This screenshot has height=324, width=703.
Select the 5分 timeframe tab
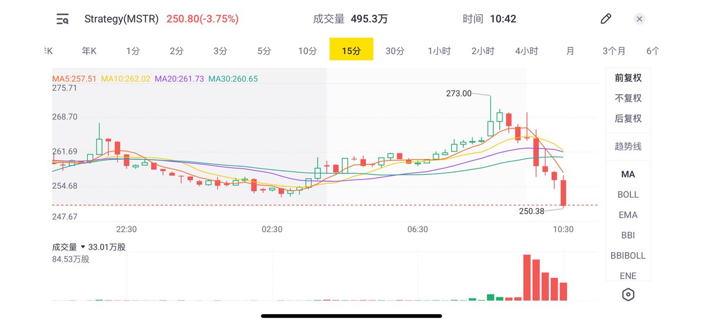264,51
